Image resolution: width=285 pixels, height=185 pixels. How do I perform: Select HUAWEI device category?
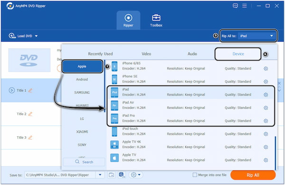(x=82, y=106)
